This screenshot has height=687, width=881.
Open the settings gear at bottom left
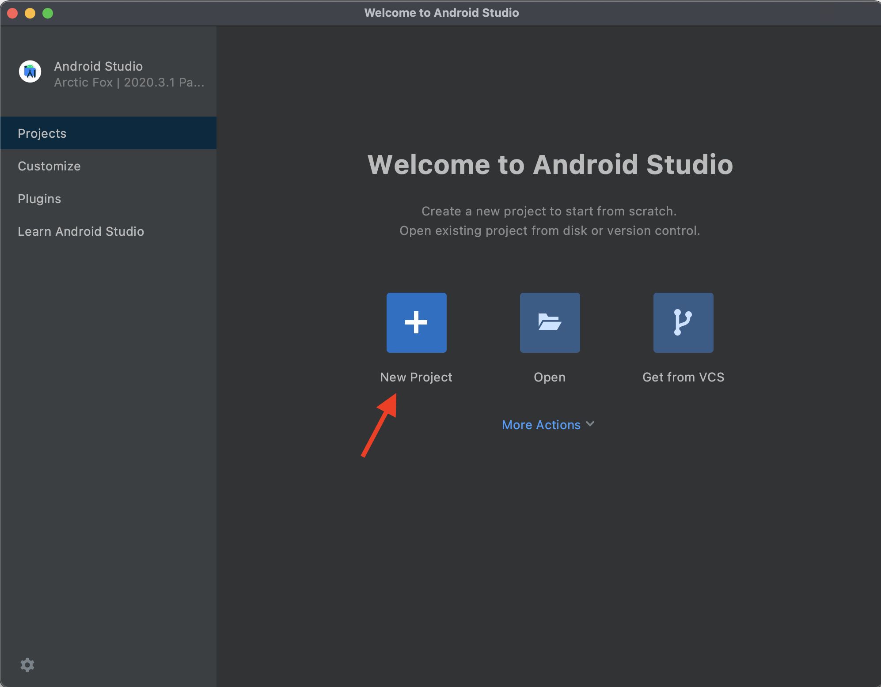27,665
